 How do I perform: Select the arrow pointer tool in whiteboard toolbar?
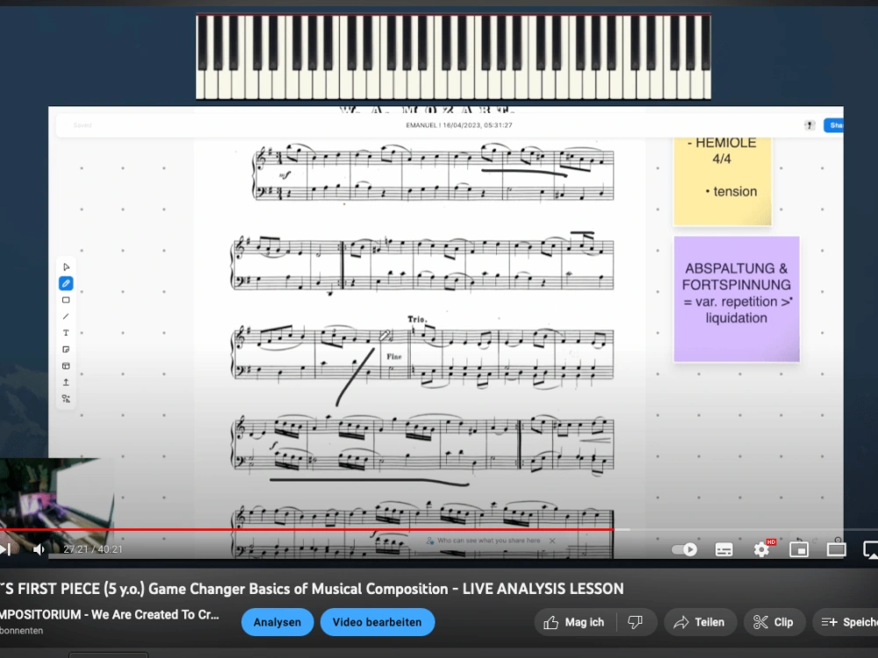point(66,267)
